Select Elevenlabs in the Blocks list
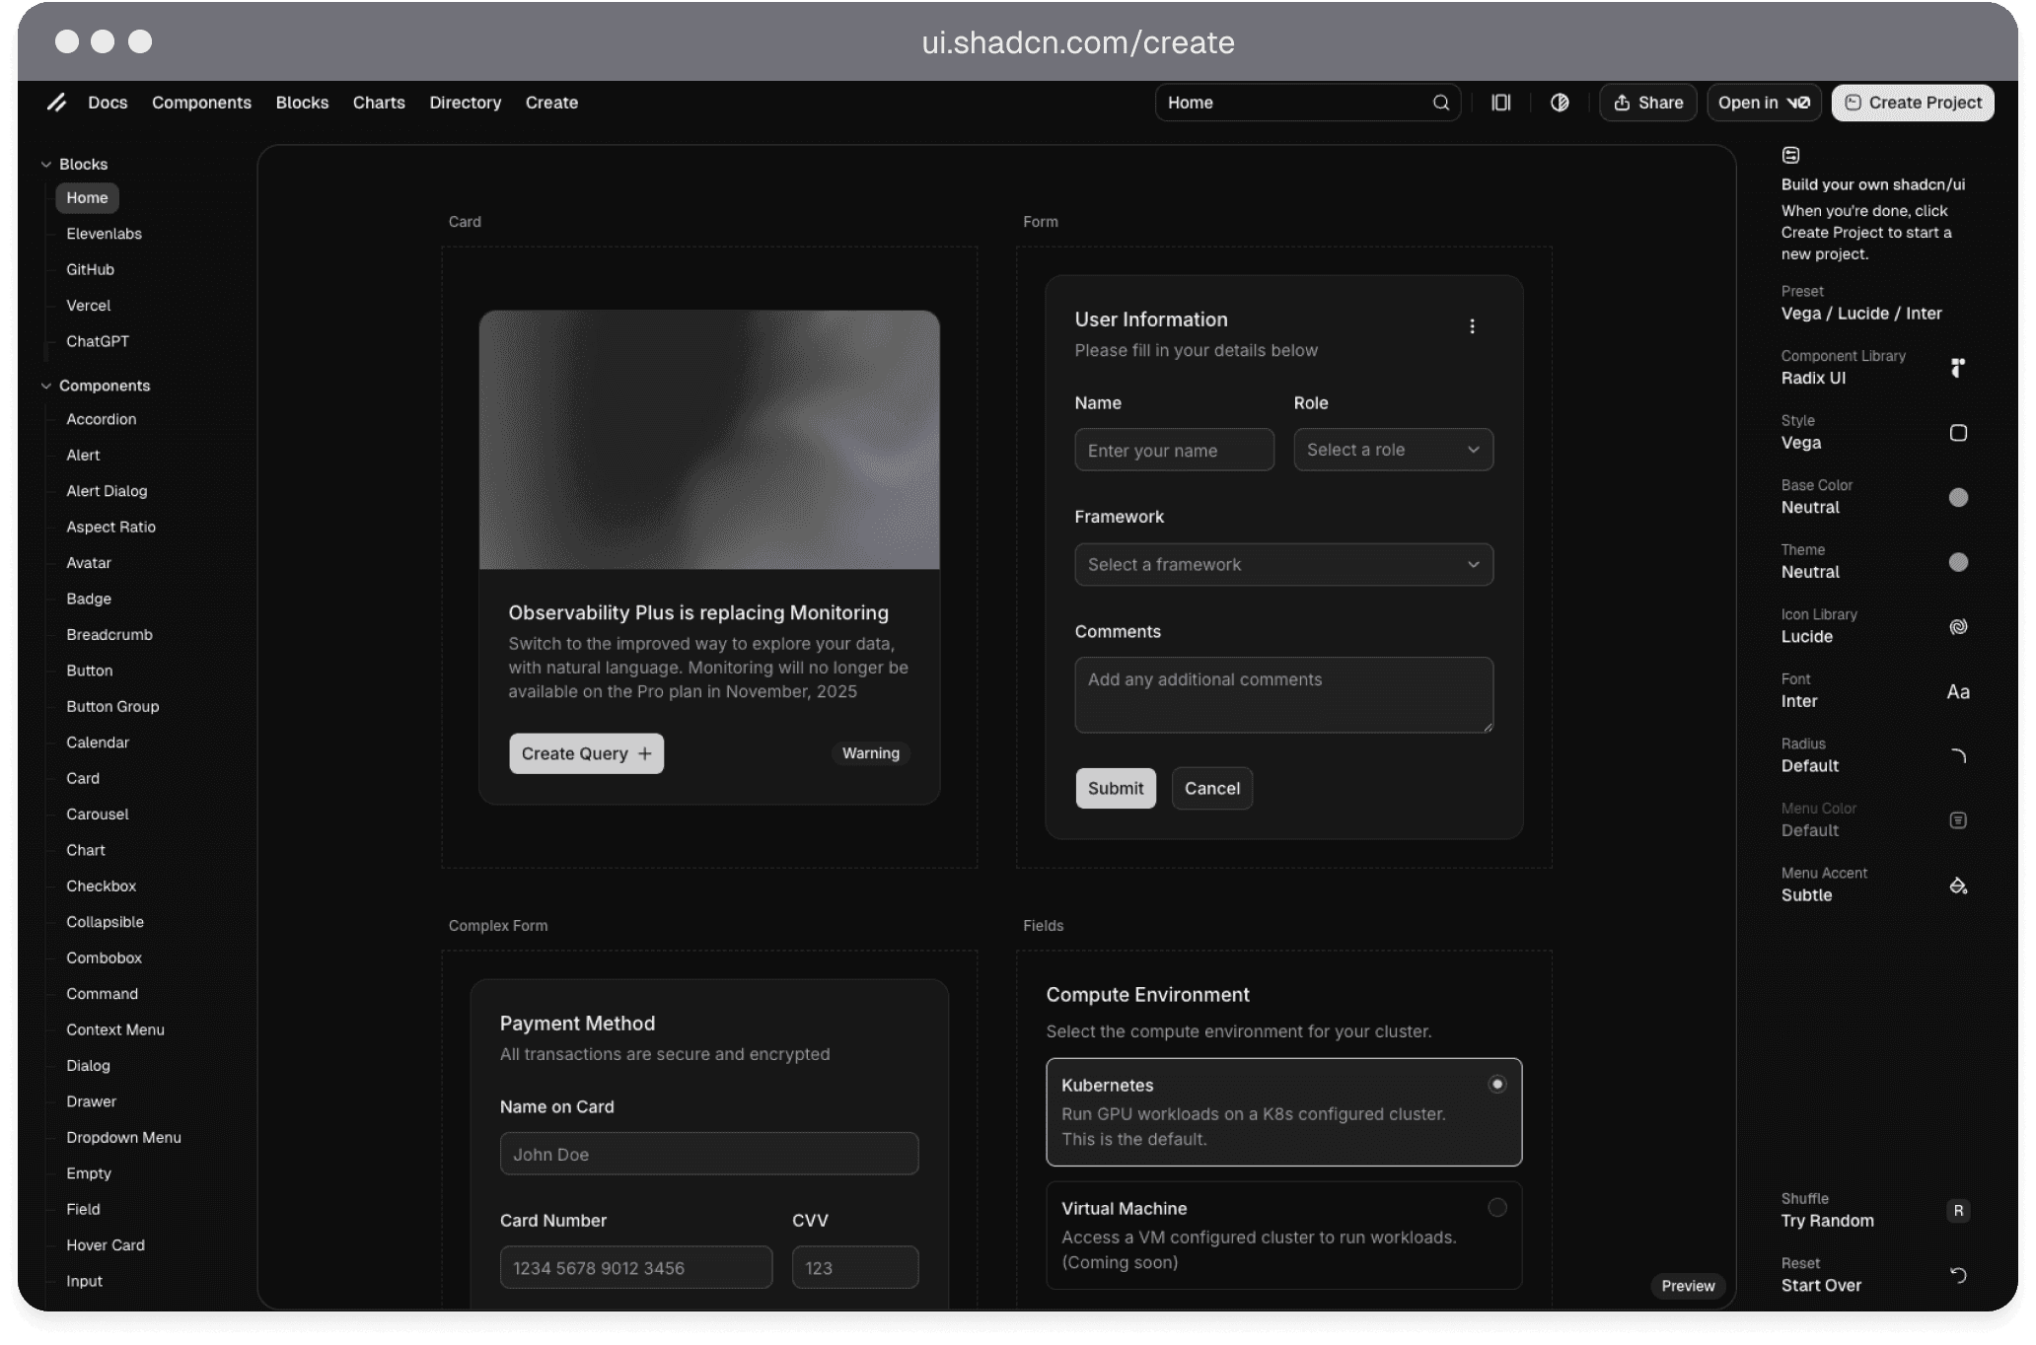This screenshot has width=2036, height=1345. 104,234
